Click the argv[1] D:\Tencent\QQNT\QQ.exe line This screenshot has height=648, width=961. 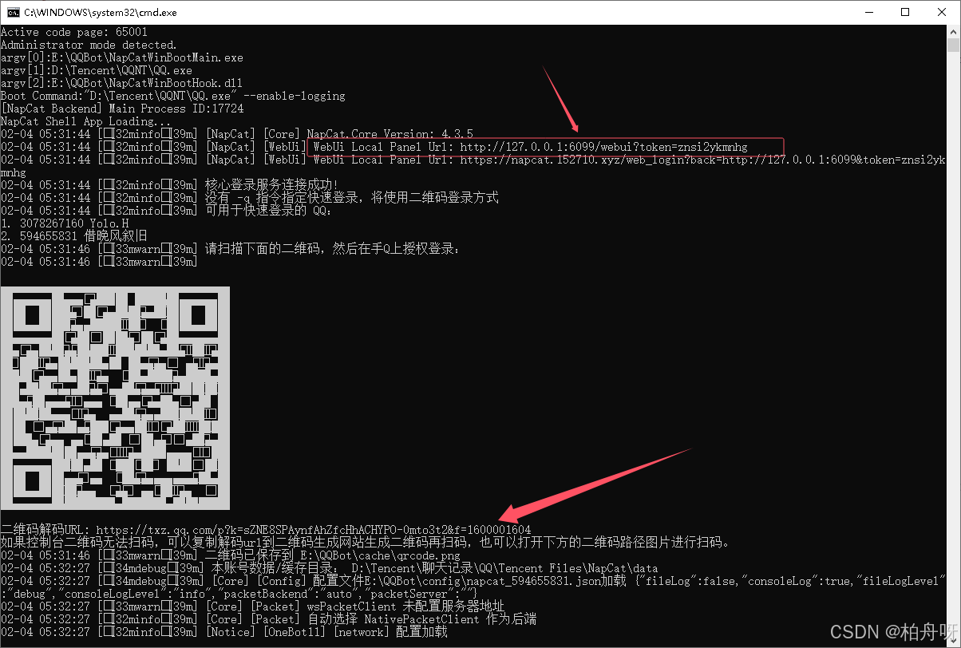[x=97, y=70]
